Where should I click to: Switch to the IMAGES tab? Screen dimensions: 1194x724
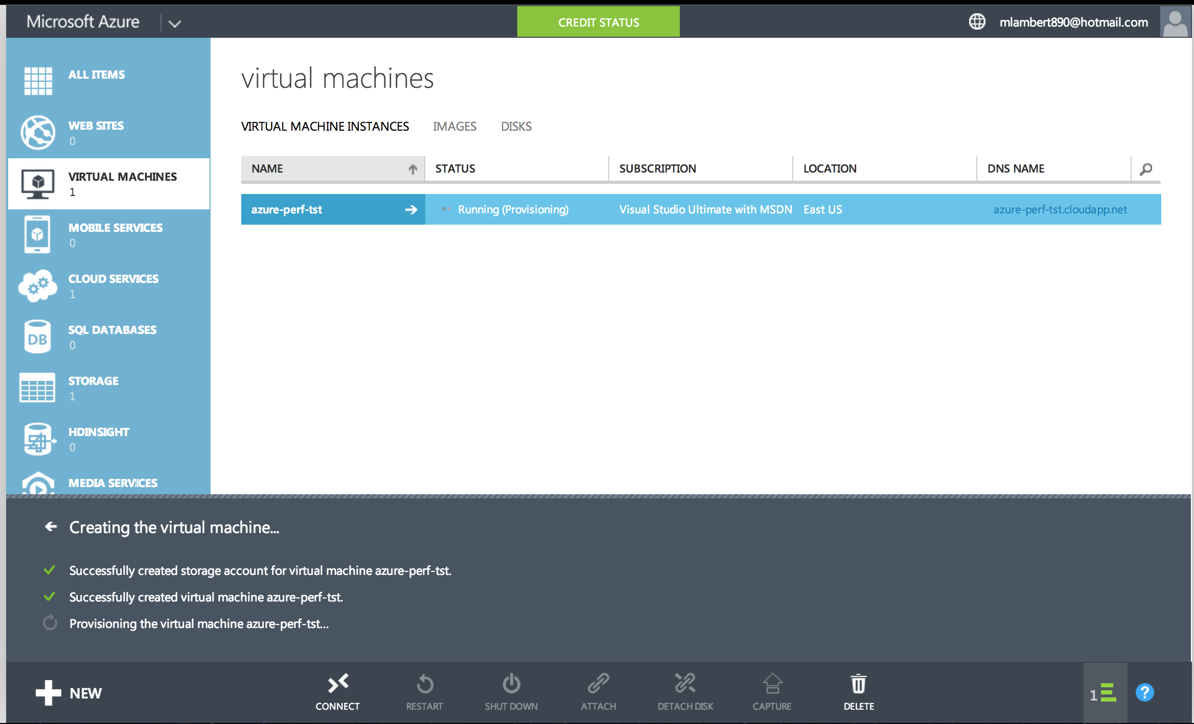pyautogui.click(x=454, y=127)
